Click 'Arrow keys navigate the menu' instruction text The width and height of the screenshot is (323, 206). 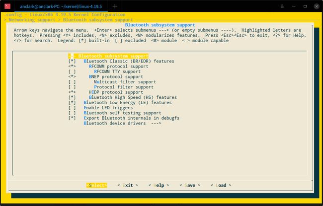point(51,30)
